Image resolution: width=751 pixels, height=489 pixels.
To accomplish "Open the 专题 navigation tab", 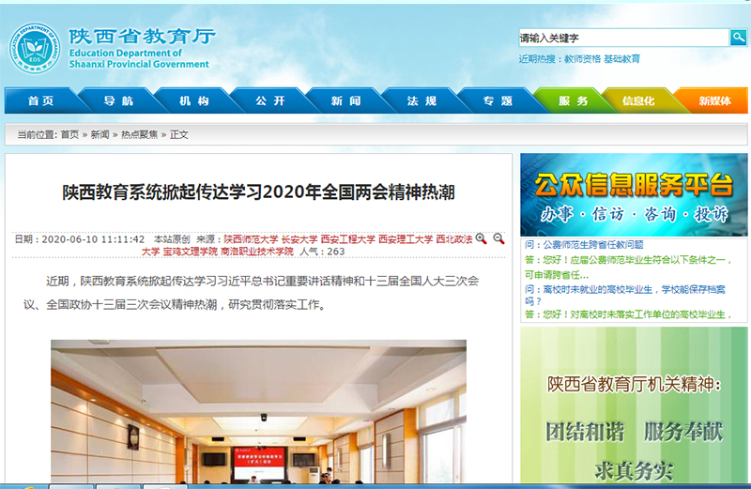I will (x=498, y=101).
